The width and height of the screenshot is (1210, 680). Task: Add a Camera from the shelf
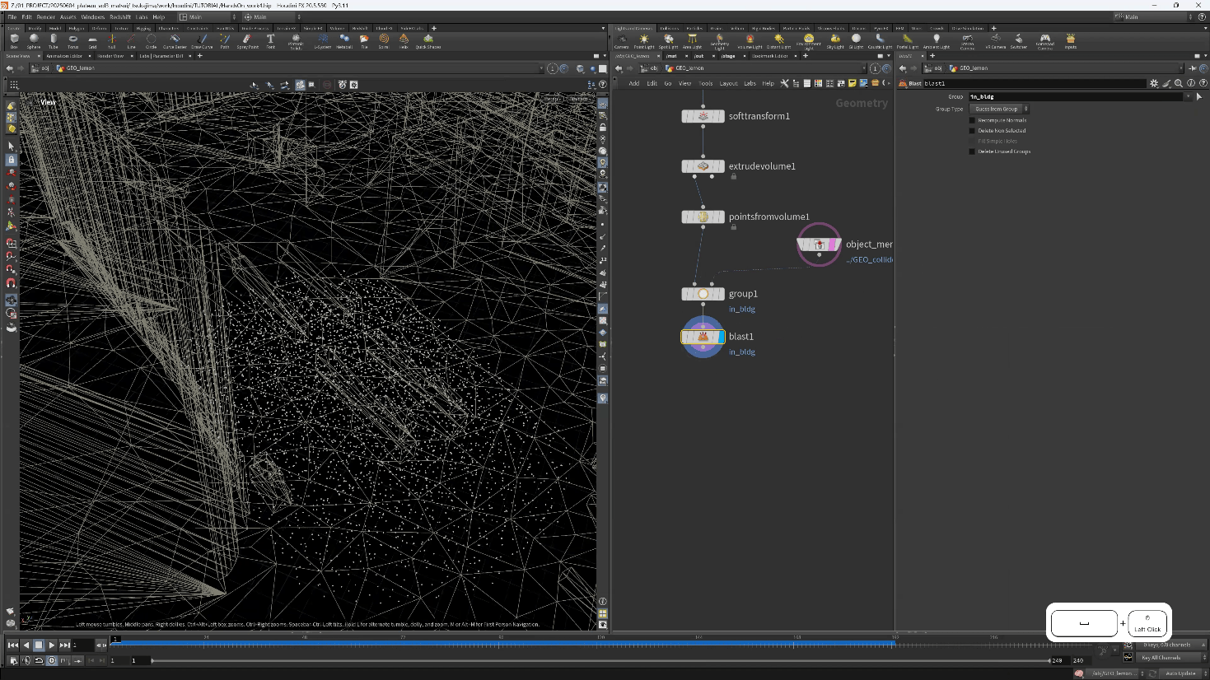pyautogui.click(x=622, y=40)
